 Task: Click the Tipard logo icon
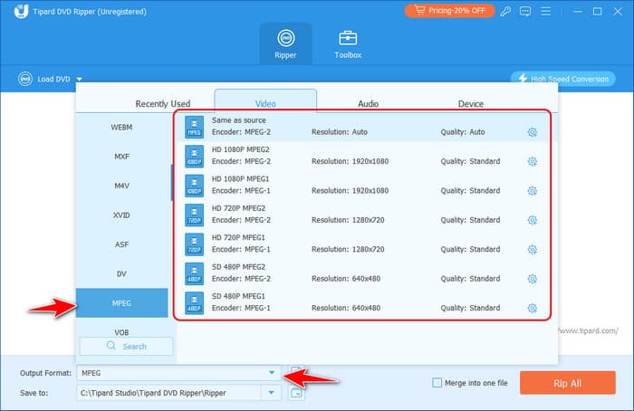pos(21,11)
